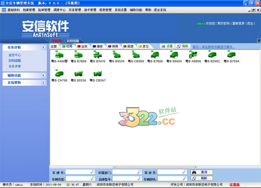Filter by blue 维修 status tab
The width and height of the screenshot is (261, 188).
[98, 46]
